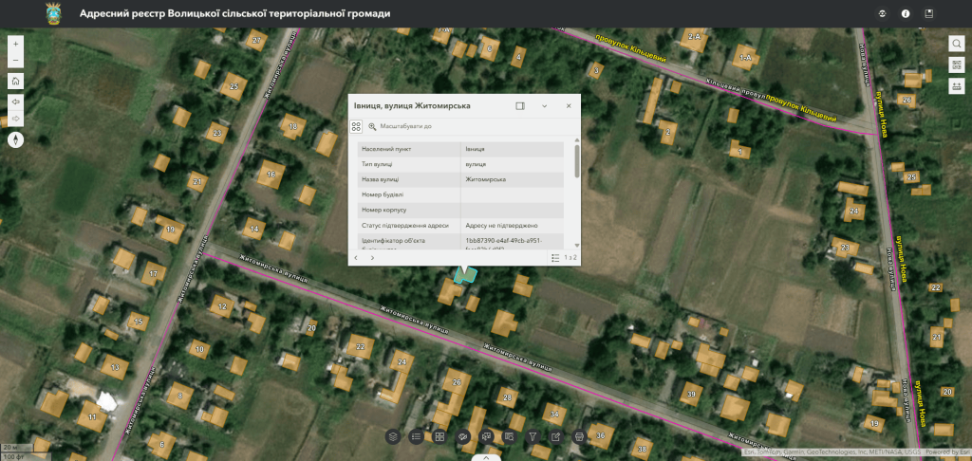The height and width of the screenshot is (461, 972).
Task: Click the 'Населений пункт' field label
Action: (x=386, y=149)
